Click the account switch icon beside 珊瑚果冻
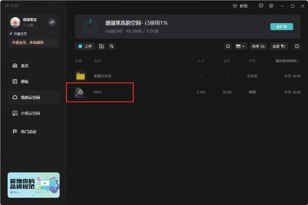 coord(52,22)
